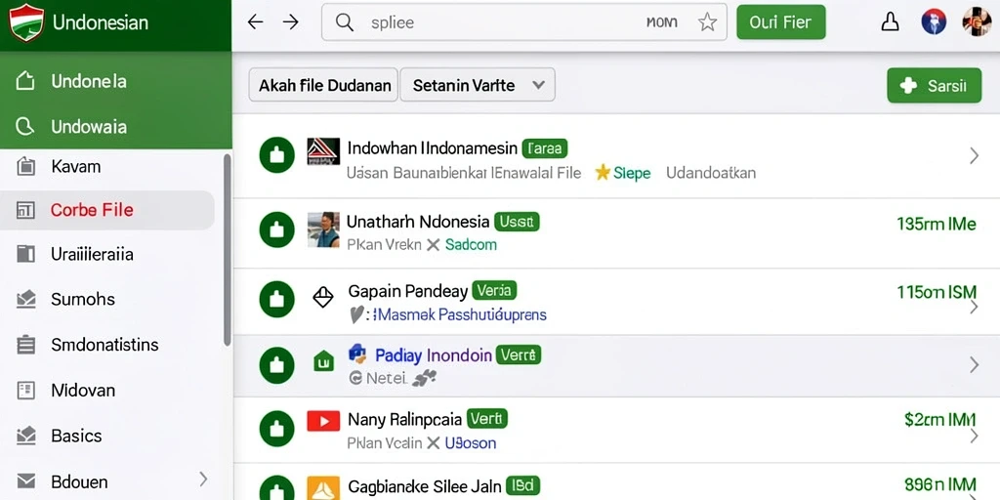Open notifications bell icon

[890, 22]
